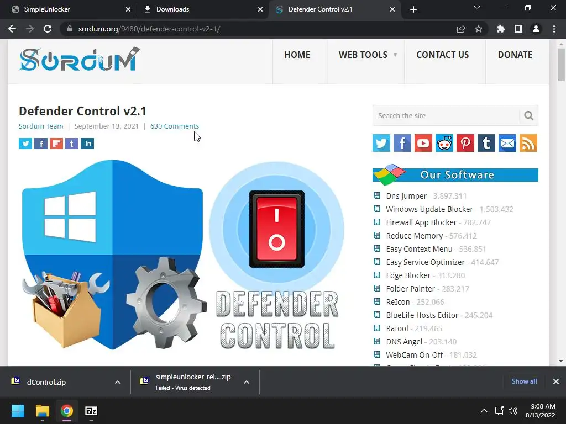The height and width of the screenshot is (424, 566).
Task: Click the email envelope icon in sidebar
Action: [x=507, y=143]
